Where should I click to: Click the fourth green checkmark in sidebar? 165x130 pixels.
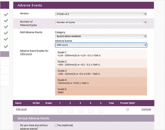(6, 33)
